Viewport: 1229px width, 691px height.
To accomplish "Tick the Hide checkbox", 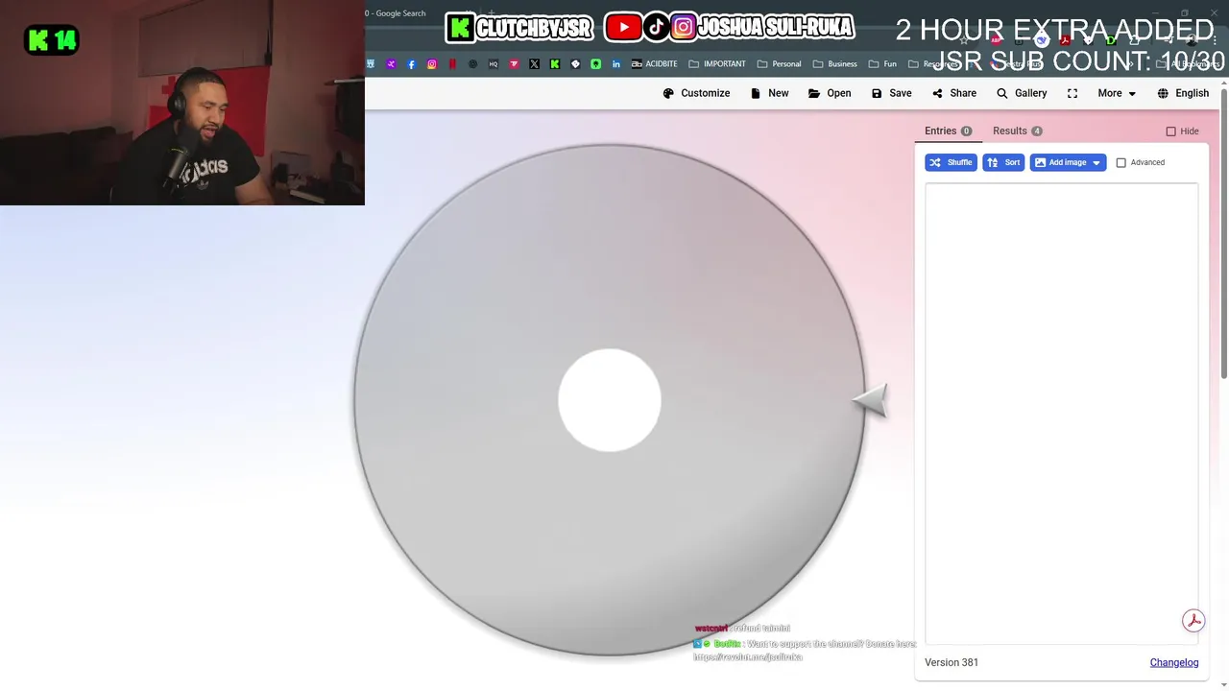I will pos(1170,131).
